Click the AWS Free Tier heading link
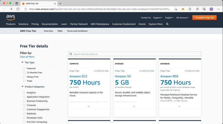The height and width of the screenshot is (124, 223). pyautogui.click(x=28, y=31)
